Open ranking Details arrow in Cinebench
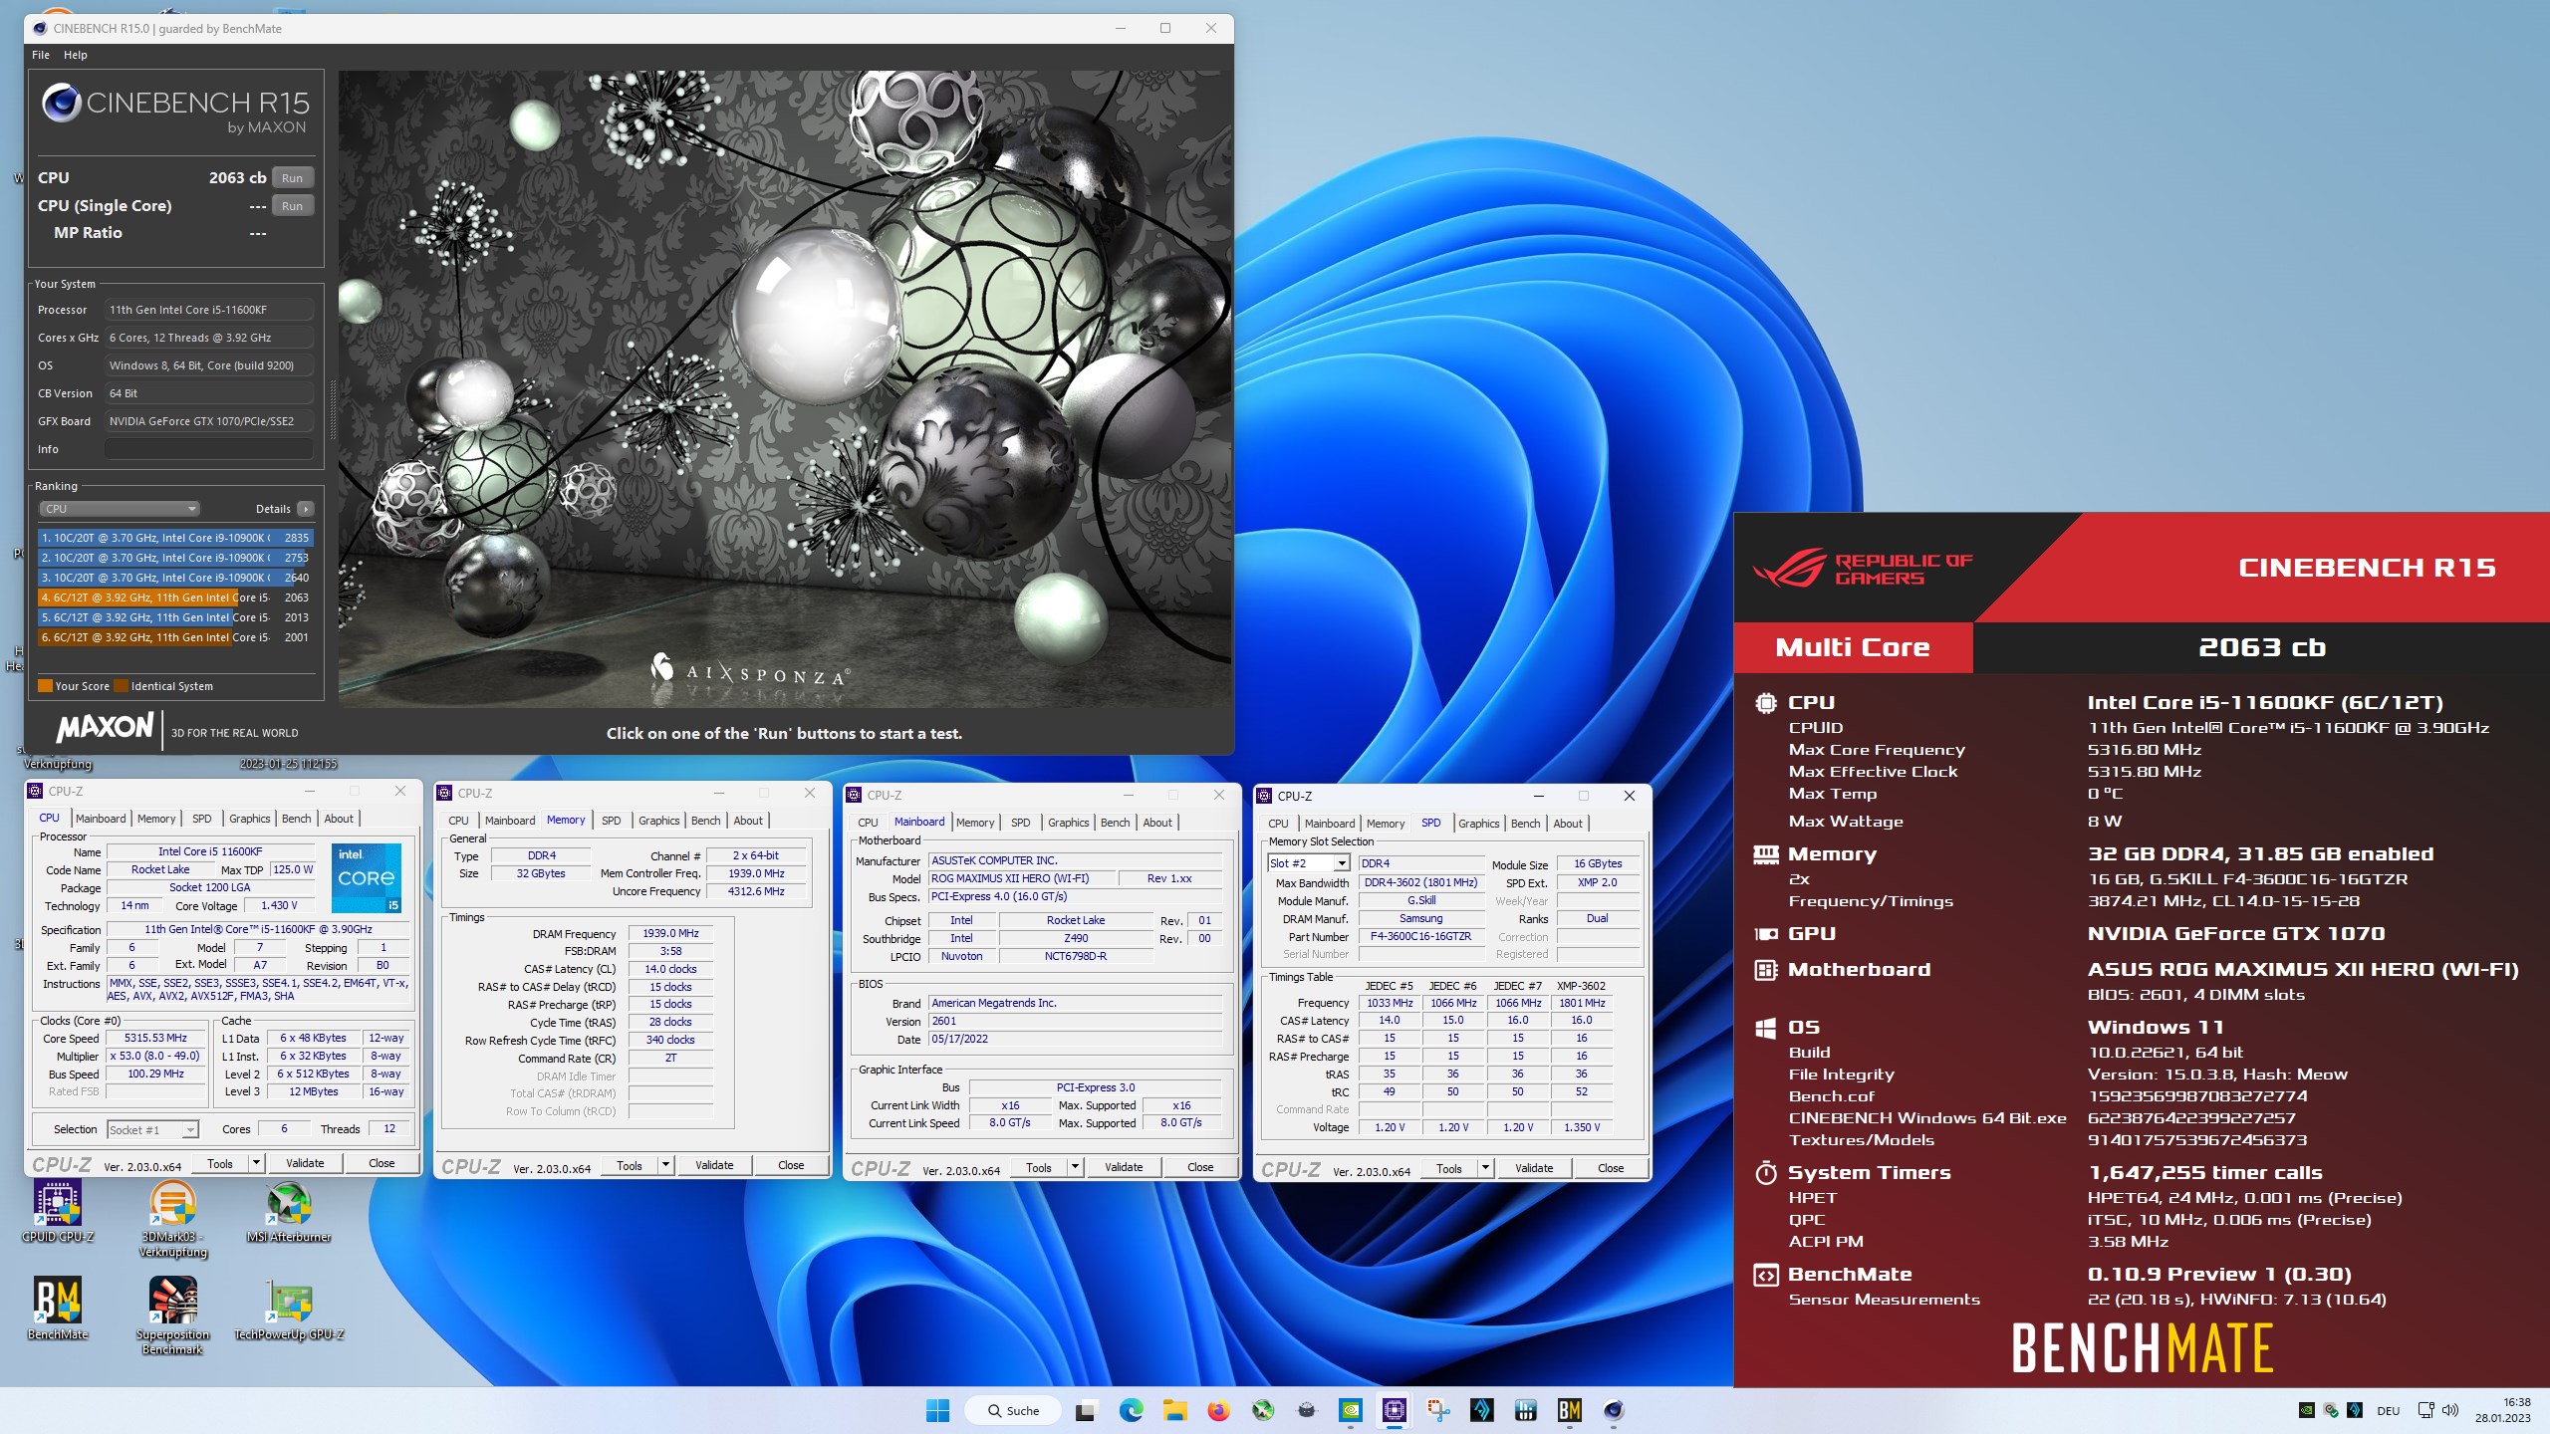 coord(306,509)
